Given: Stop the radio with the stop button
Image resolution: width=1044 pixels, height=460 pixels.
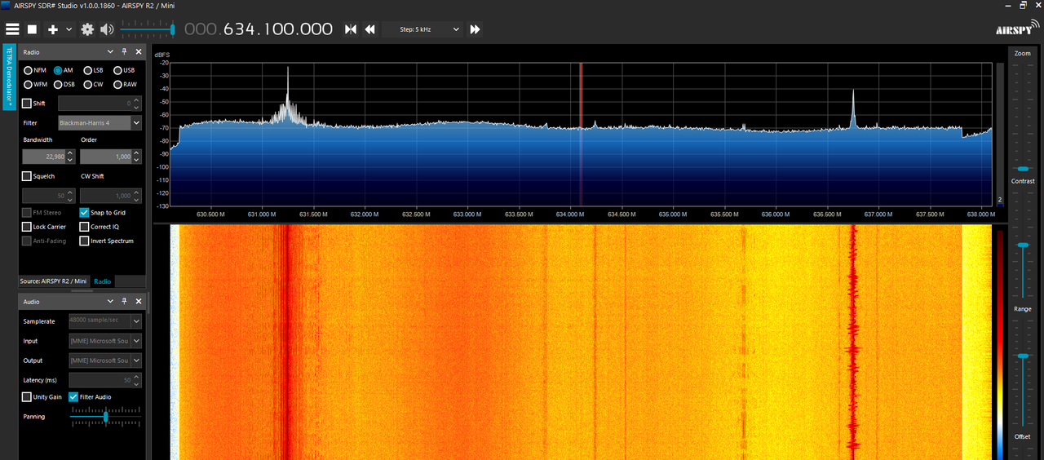Looking at the screenshot, I should (x=33, y=29).
